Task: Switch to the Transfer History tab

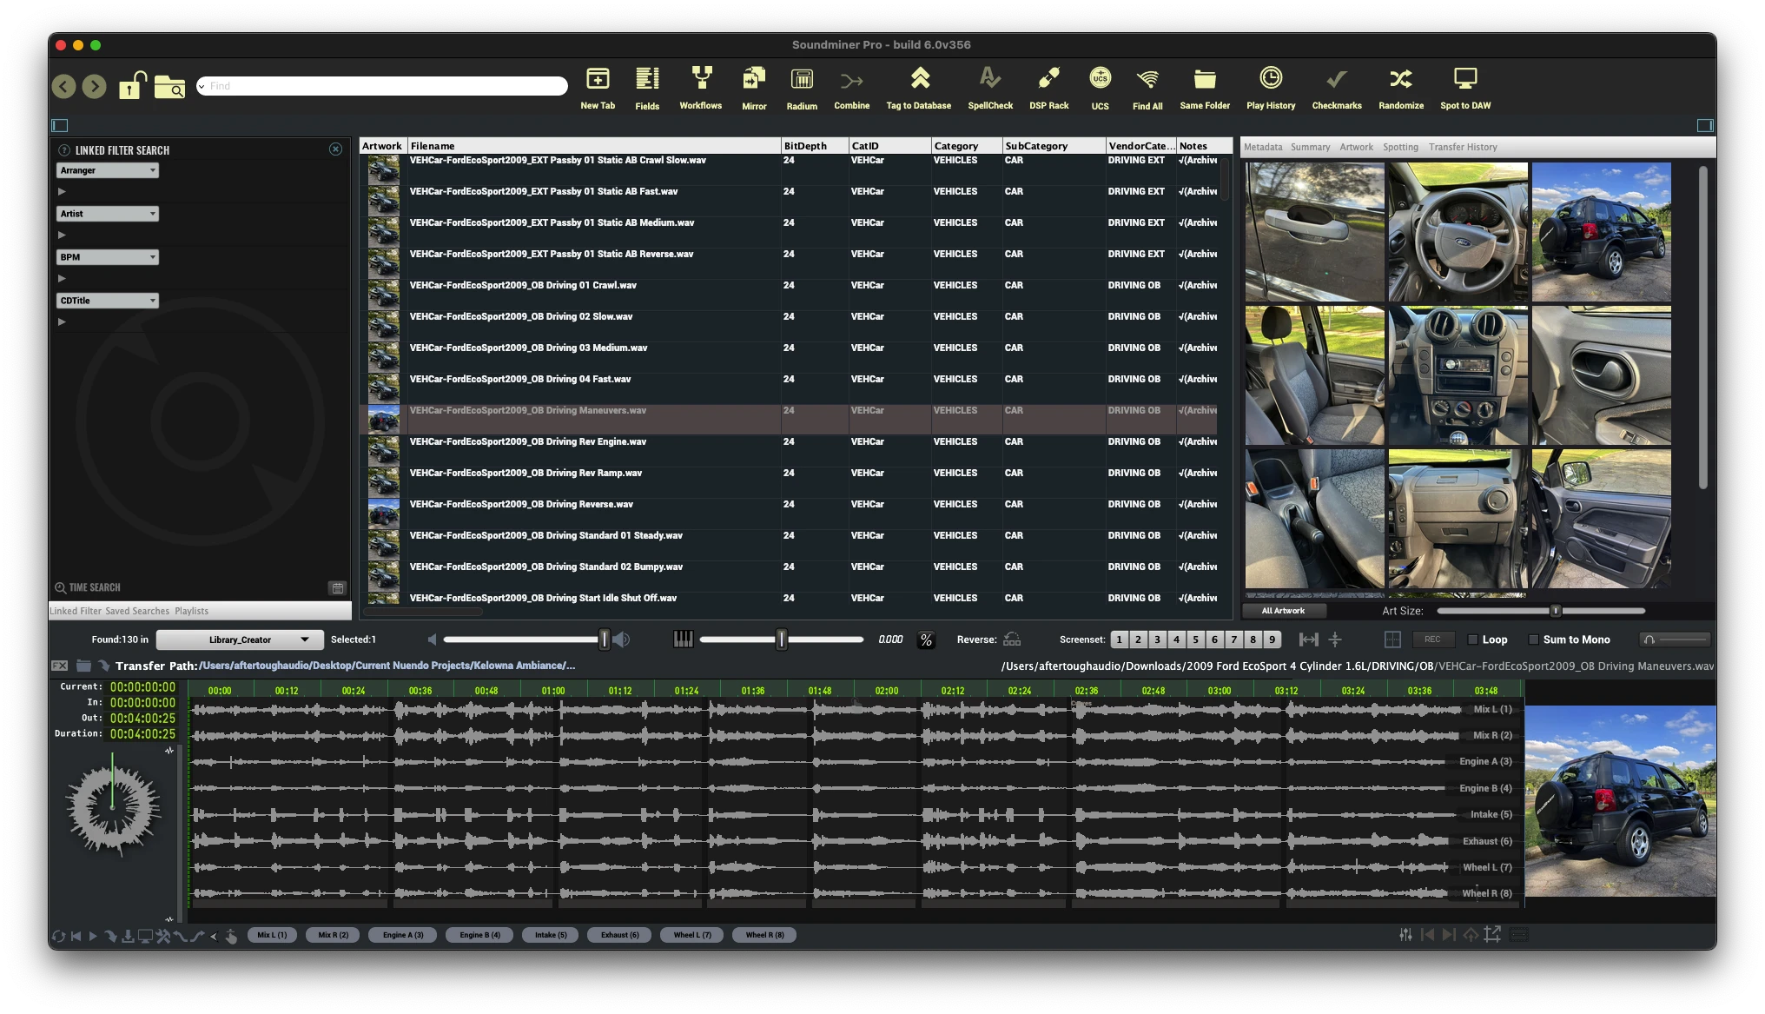Action: point(1463,147)
